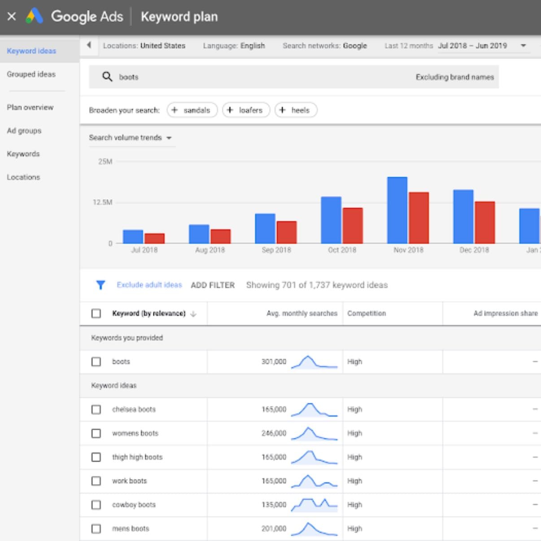Click trend sparkline for cowboy boots
The image size is (541, 541).
click(314, 505)
